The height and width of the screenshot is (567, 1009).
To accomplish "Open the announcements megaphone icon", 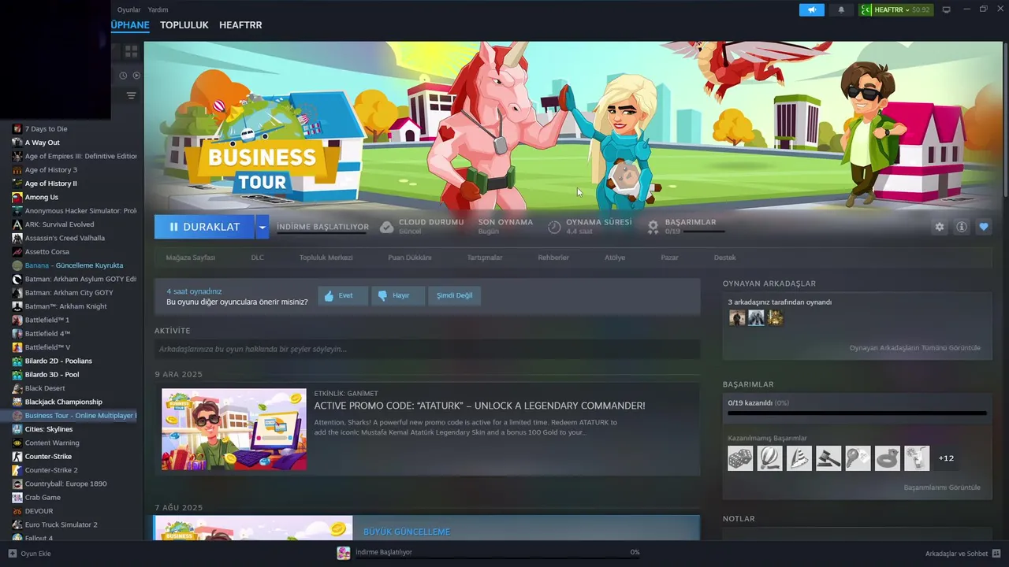I will pos(811,9).
